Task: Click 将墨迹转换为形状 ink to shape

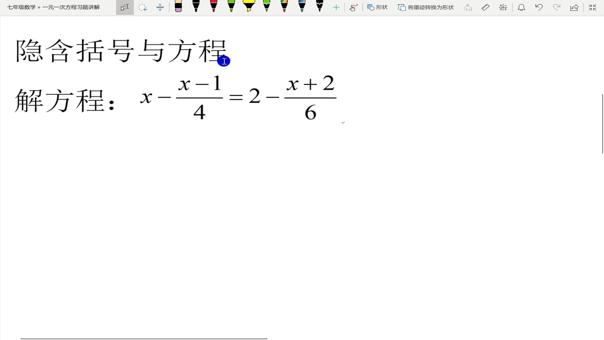Action: point(426,8)
